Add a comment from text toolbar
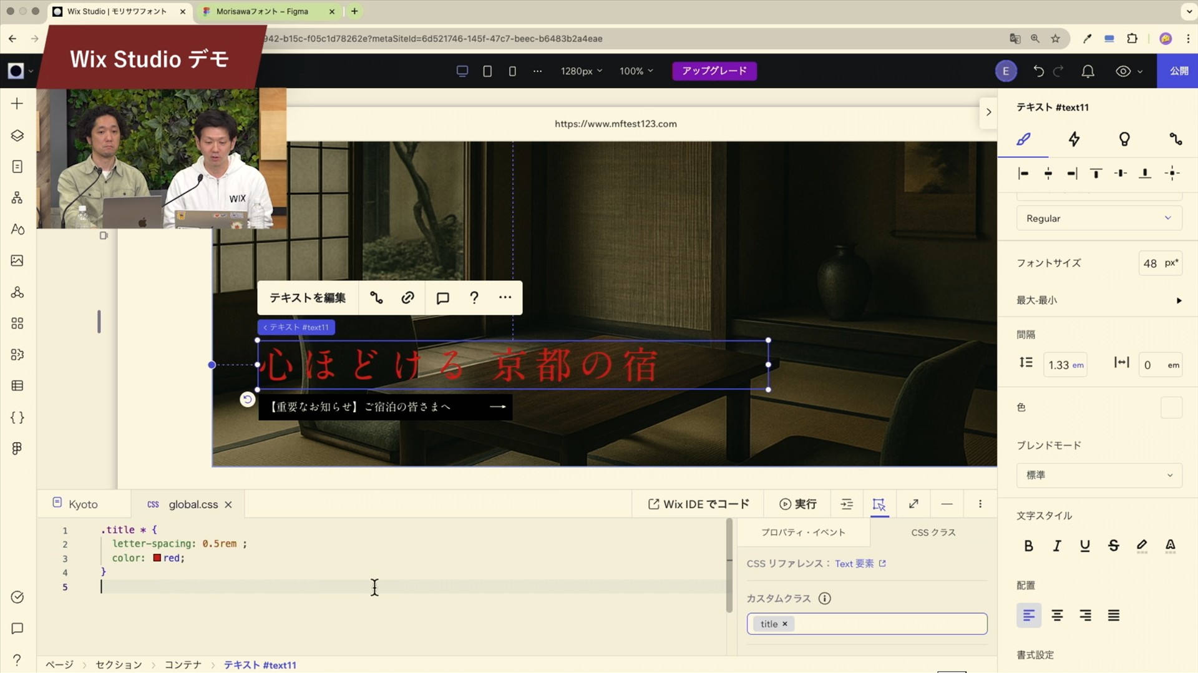 442,298
